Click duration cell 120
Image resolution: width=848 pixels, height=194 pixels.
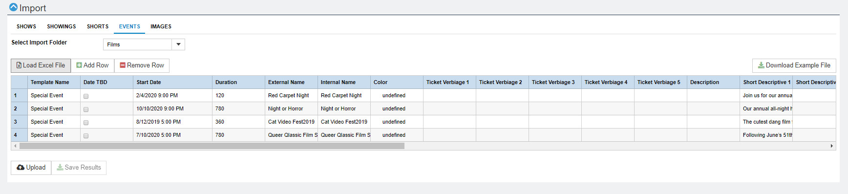pos(238,95)
